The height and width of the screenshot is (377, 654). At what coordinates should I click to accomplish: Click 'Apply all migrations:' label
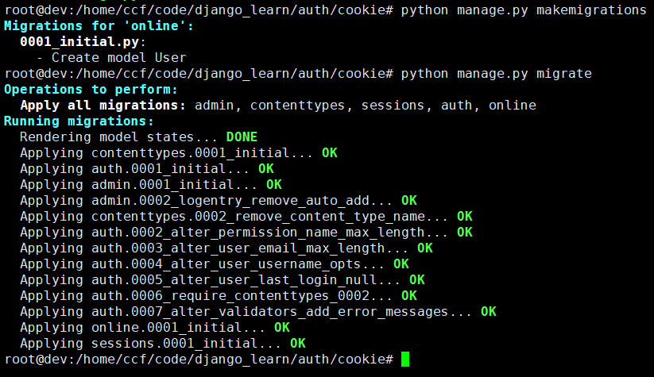(103, 106)
